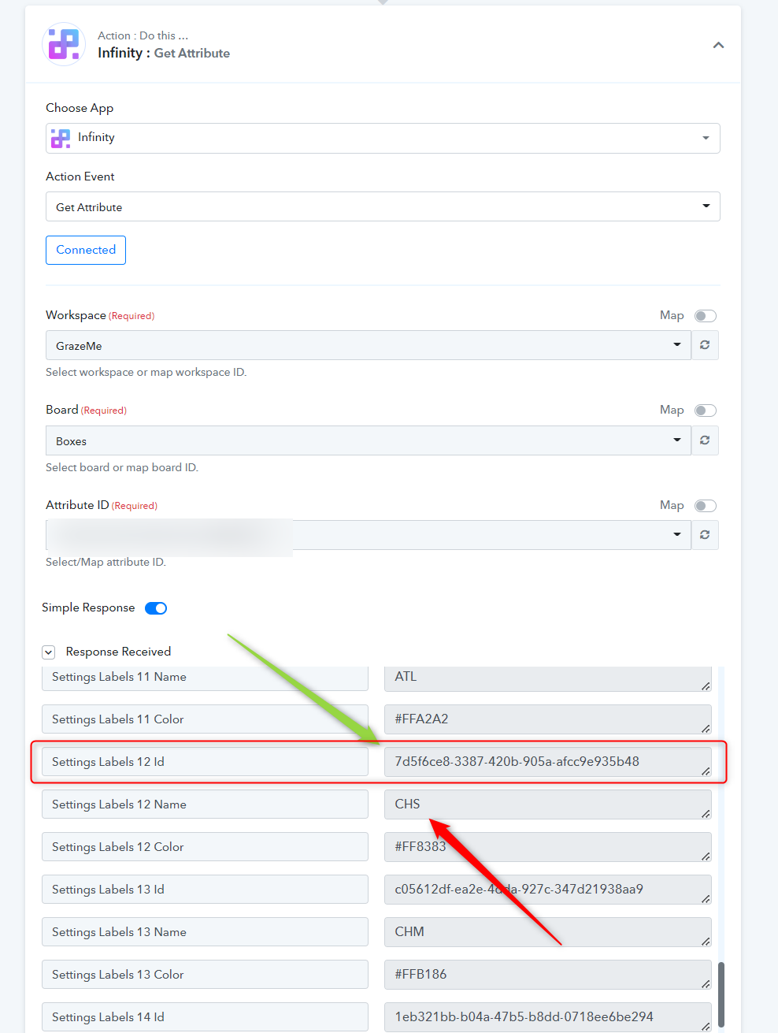Click the Infinity icon in Choose App field
Image resolution: width=778 pixels, height=1033 pixels.
pyautogui.click(x=61, y=138)
